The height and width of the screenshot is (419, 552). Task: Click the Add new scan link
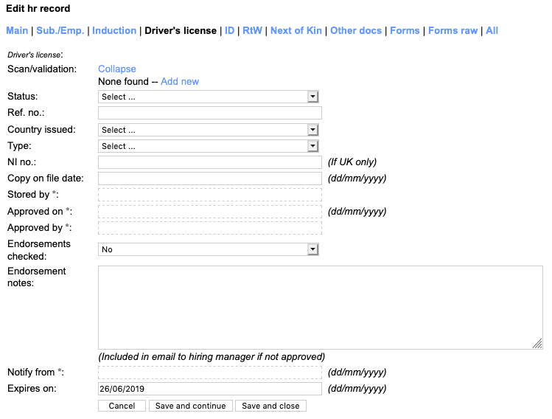[180, 81]
